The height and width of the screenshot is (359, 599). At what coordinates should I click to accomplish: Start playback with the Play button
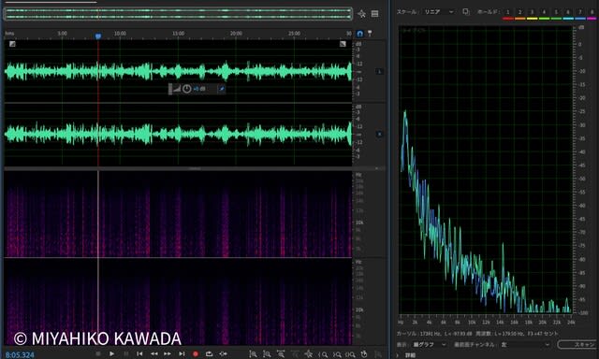point(111,353)
